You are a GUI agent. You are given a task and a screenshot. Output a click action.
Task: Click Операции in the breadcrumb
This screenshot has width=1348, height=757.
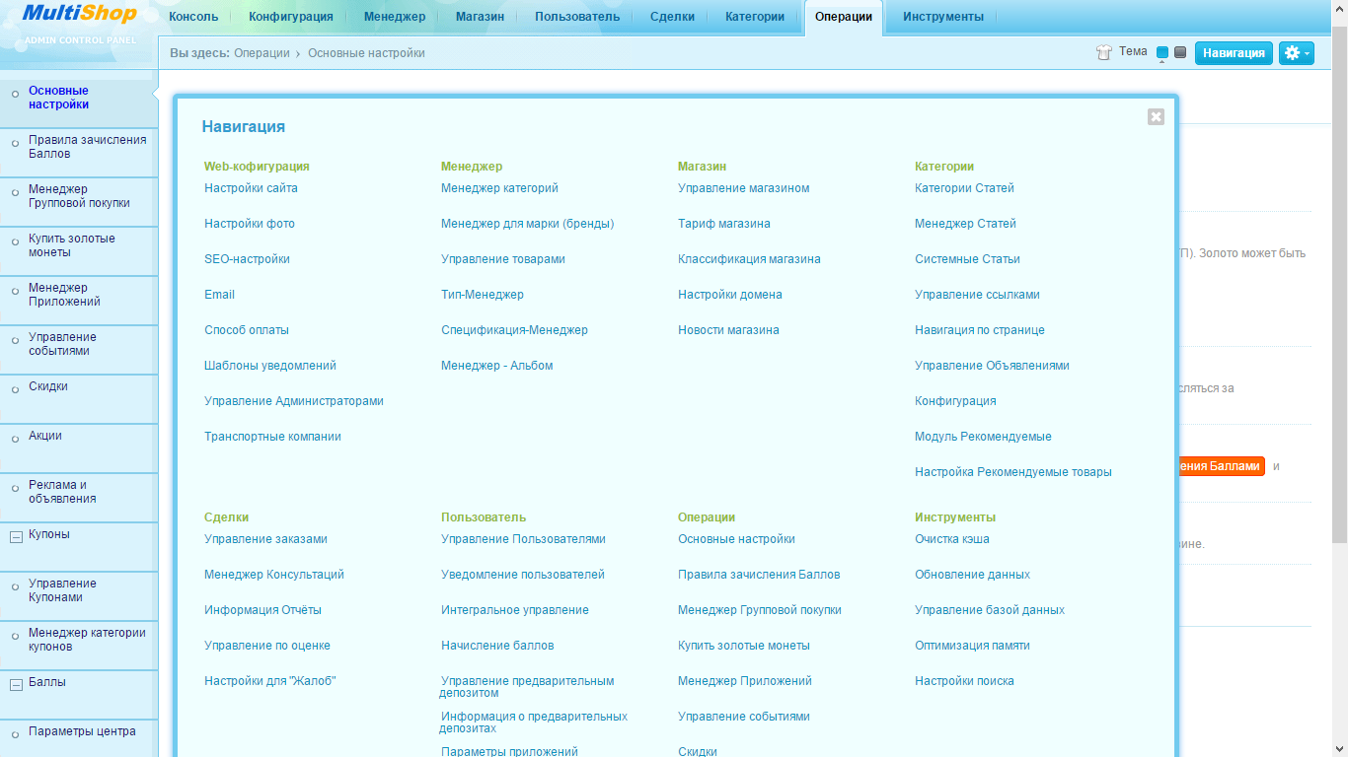click(x=262, y=53)
